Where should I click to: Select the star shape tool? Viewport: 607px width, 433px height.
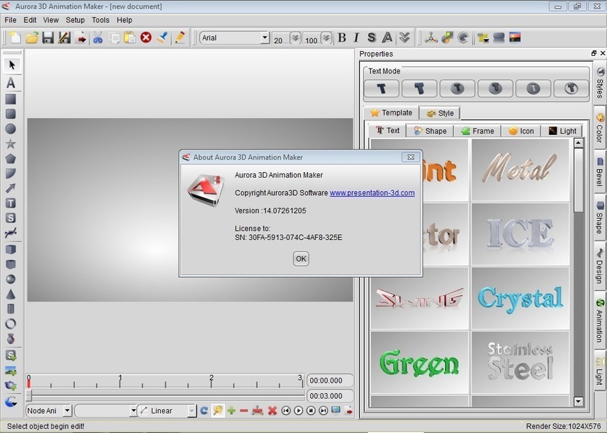[x=10, y=144]
